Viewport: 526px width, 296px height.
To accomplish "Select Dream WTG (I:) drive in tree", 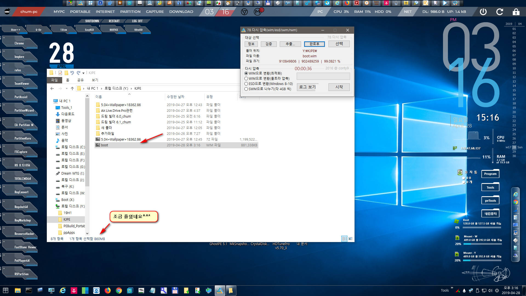I will click(x=73, y=173).
